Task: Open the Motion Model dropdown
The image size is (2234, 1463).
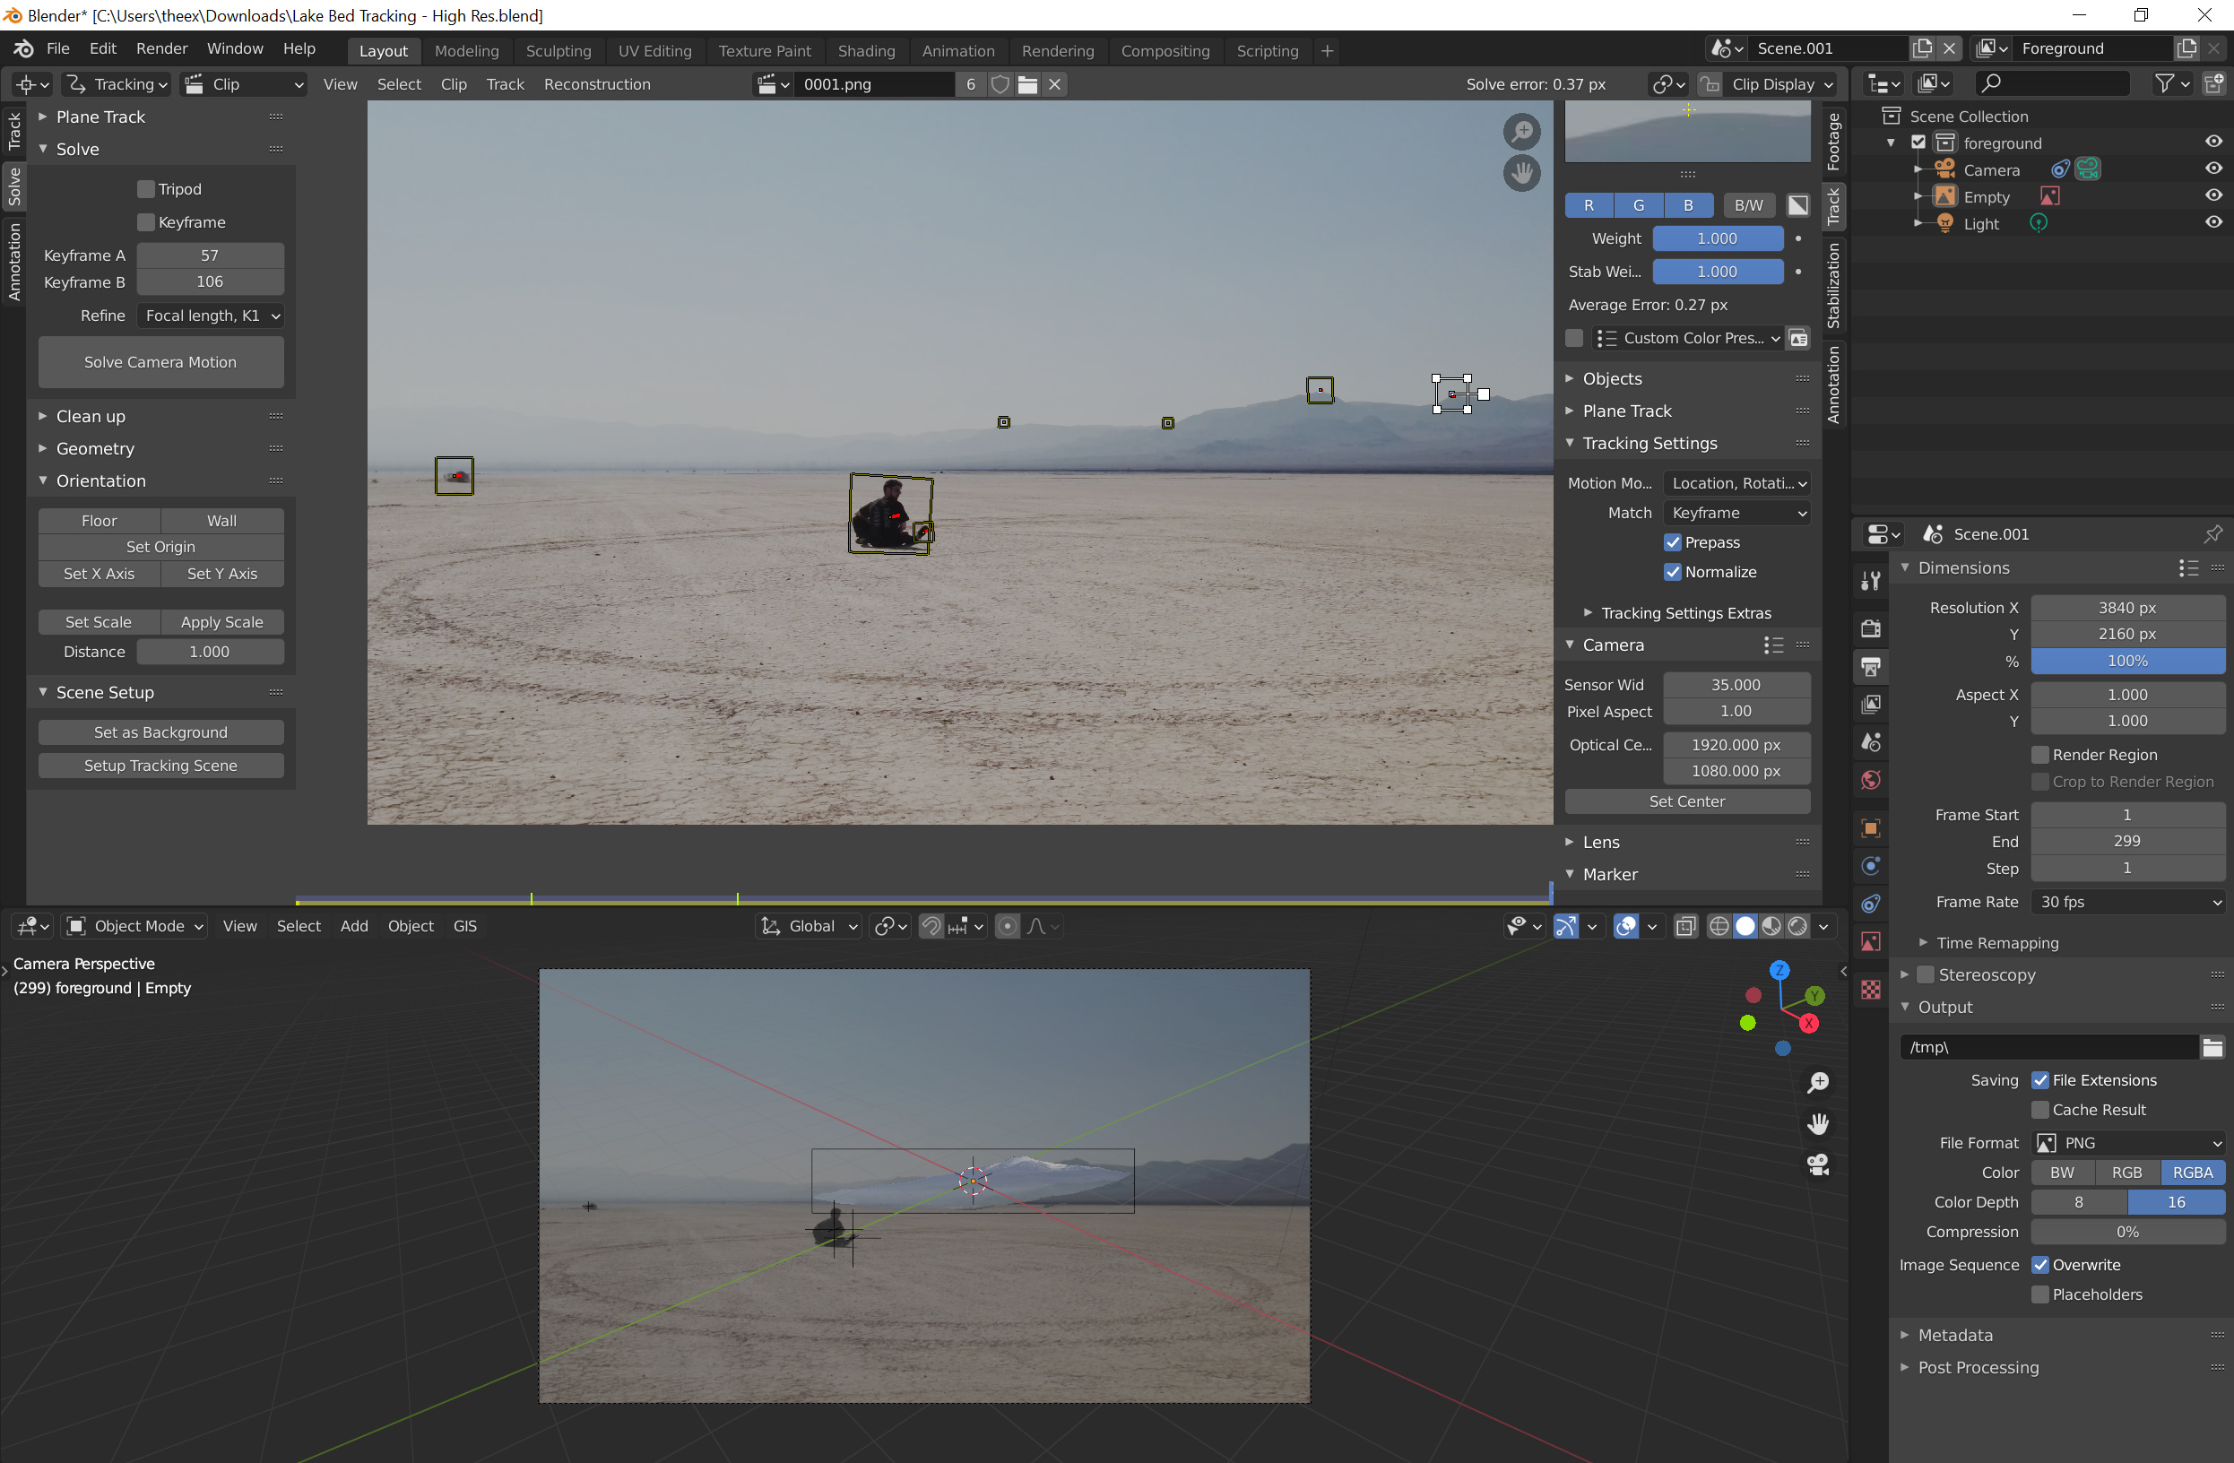Action: pos(1736,483)
